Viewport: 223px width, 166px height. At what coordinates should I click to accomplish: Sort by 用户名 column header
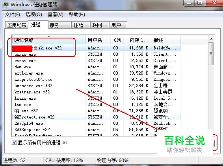98,40
